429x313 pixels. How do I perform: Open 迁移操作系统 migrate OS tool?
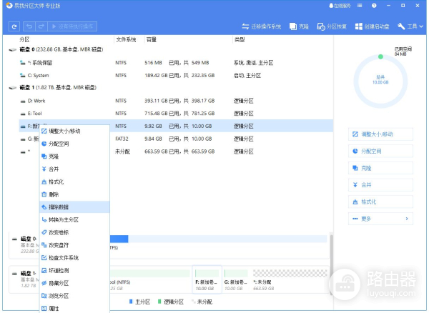[x=261, y=26]
